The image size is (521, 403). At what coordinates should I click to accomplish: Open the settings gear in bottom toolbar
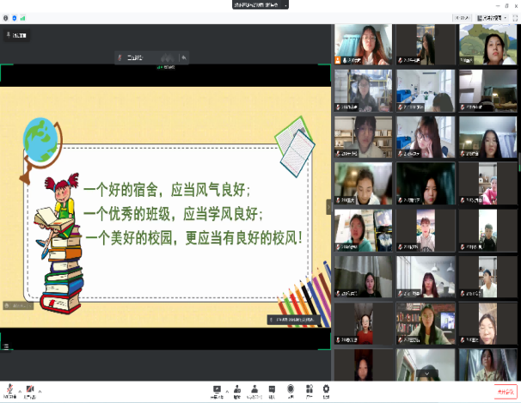pyautogui.click(x=326, y=389)
